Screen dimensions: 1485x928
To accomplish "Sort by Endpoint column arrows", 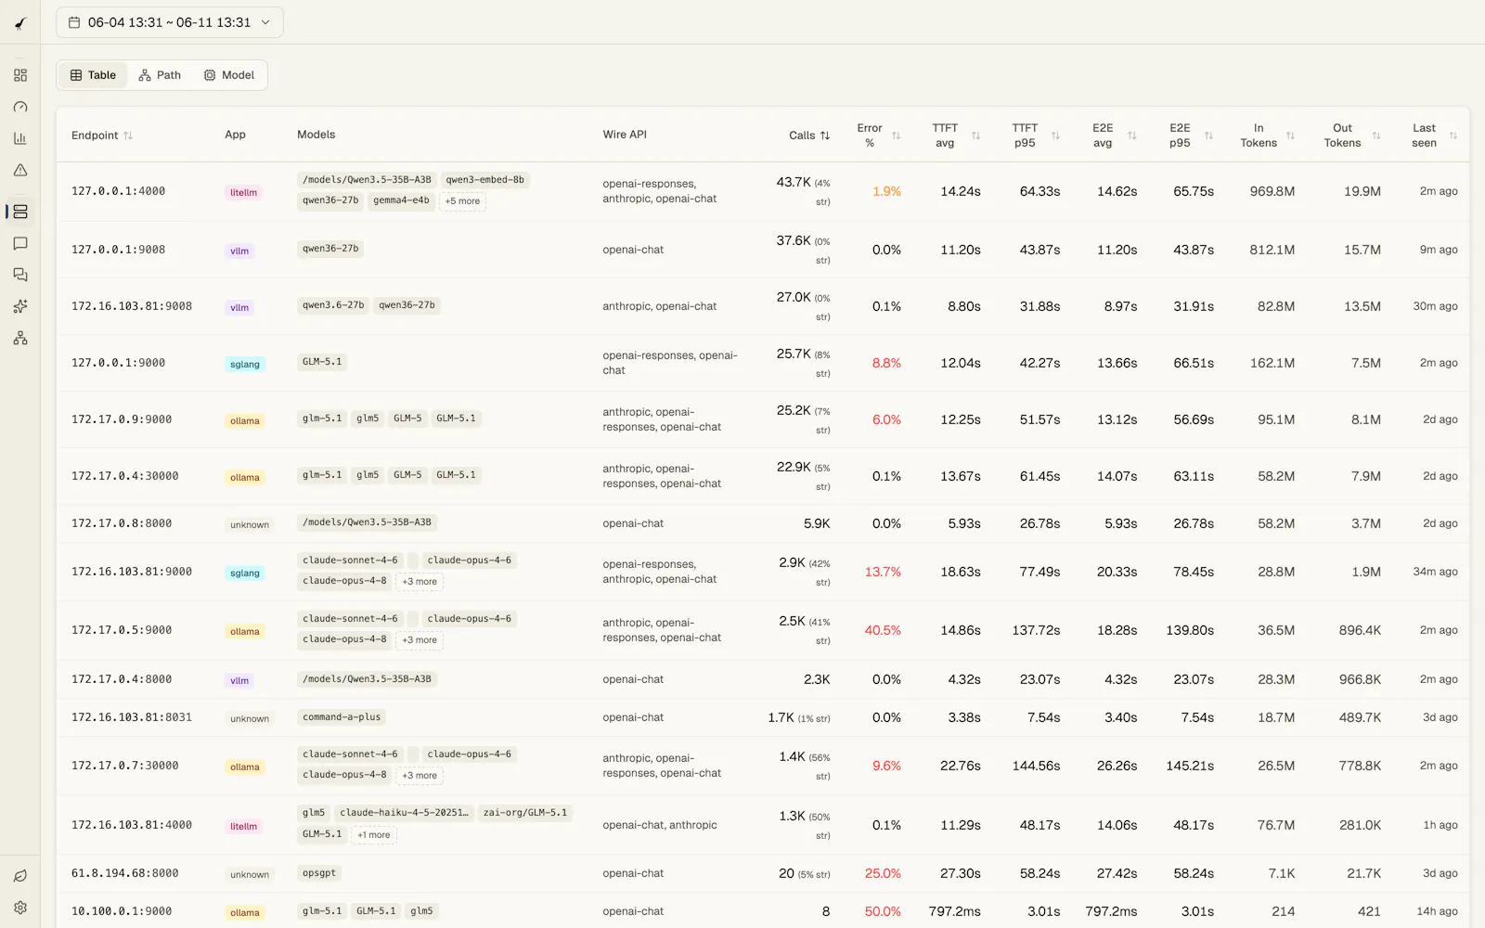I will 128,135.
